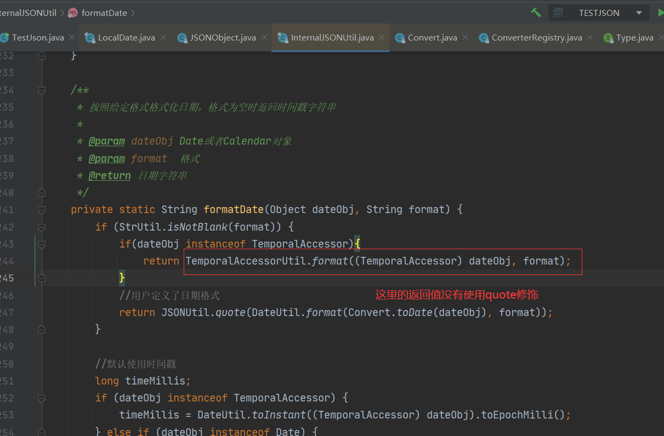Click the private keyword on line 241
The width and height of the screenshot is (664, 436).
(92, 210)
